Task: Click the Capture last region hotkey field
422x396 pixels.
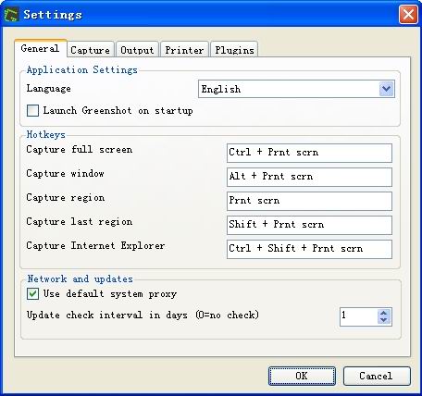Action: (309, 225)
